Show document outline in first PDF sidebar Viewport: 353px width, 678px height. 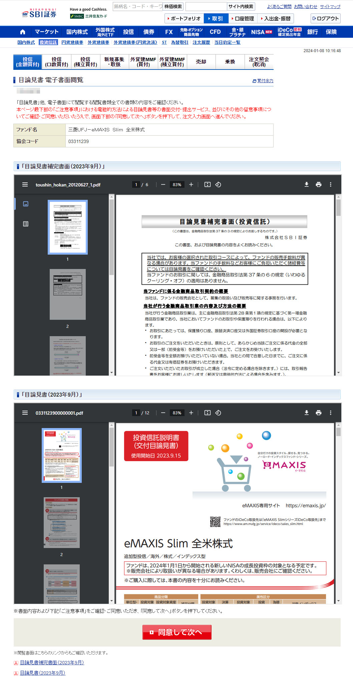tap(26, 224)
